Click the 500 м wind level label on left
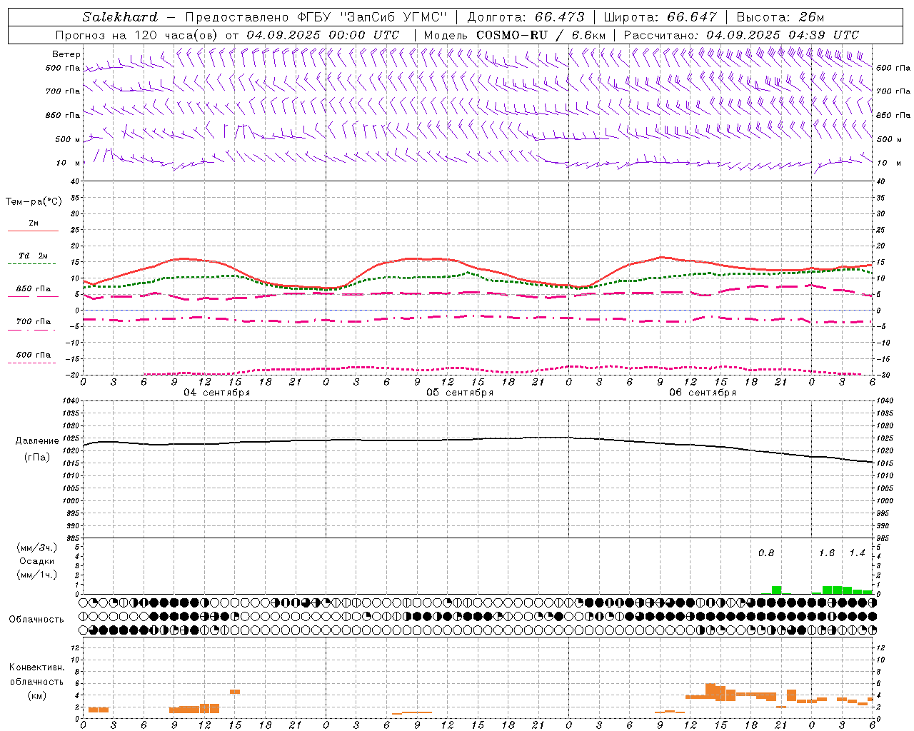 pyautogui.click(x=68, y=139)
